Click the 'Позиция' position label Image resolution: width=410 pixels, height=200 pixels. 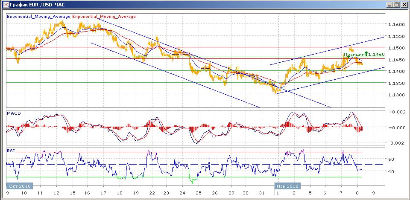[354, 55]
